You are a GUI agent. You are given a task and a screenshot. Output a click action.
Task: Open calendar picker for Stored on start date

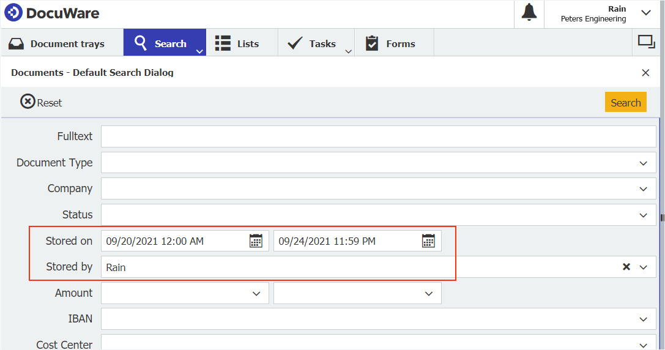pos(256,241)
